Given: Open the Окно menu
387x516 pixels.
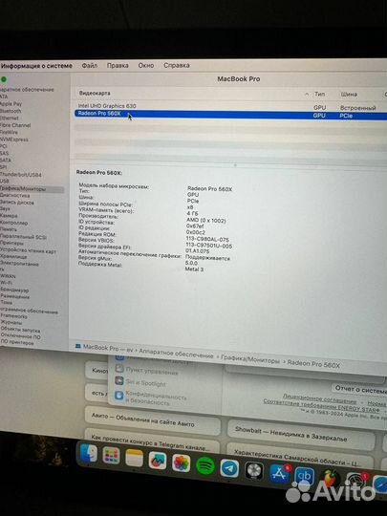Looking at the screenshot, I should tap(146, 65).
